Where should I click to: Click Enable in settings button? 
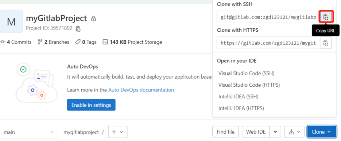(x=91, y=105)
